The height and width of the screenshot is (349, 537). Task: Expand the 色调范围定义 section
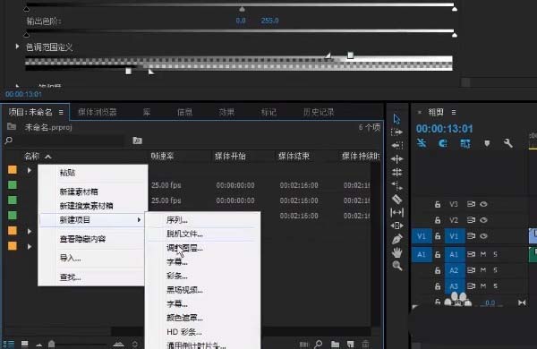click(x=17, y=46)
